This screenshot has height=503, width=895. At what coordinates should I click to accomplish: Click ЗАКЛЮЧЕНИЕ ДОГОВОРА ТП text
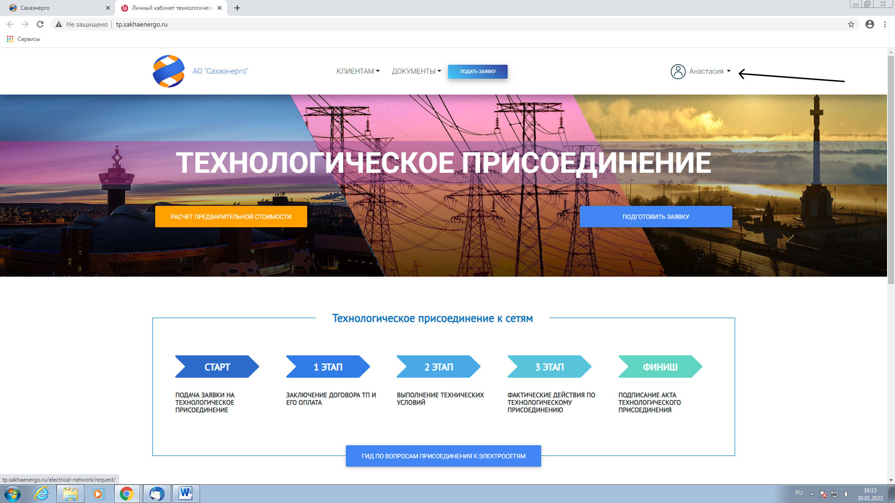331,399
